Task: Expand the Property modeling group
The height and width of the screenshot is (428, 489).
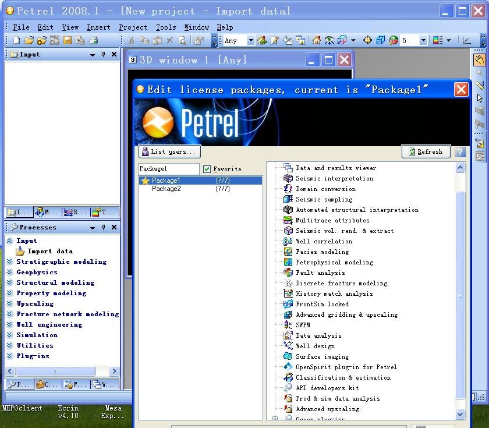Action: [x=10, y=293]
